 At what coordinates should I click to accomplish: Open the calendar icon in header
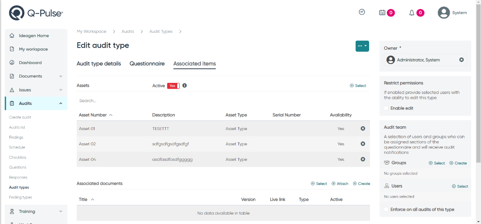coord(382,13)
